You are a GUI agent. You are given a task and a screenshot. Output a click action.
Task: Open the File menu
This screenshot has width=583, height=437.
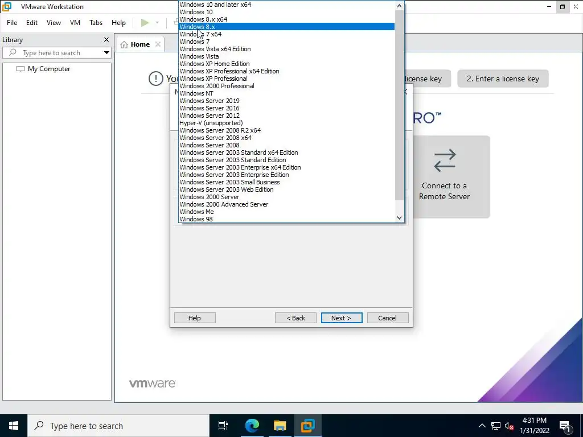pyautogui.click(x=12, y=23)
